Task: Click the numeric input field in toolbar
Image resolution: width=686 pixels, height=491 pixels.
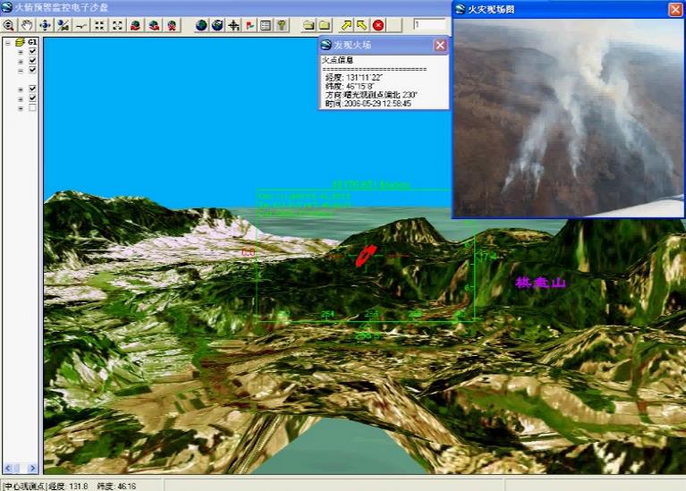Action: [428, 25]
